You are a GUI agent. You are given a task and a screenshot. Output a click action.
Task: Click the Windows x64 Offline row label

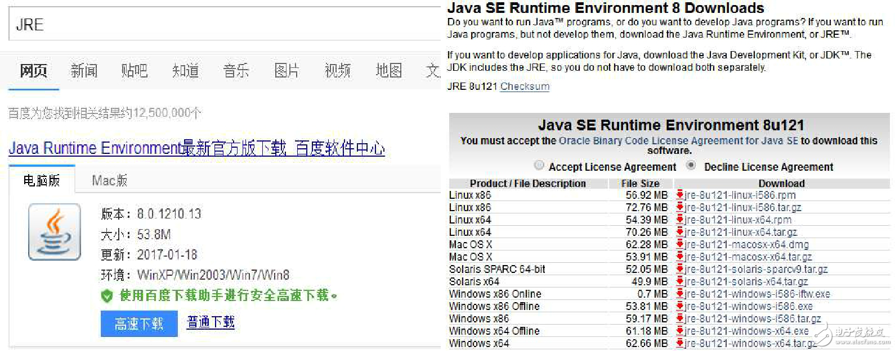[x=494, y=331]
